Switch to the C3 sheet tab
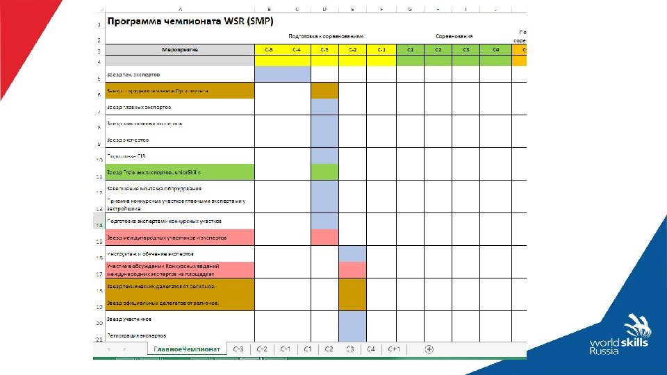 click(350, 349)
